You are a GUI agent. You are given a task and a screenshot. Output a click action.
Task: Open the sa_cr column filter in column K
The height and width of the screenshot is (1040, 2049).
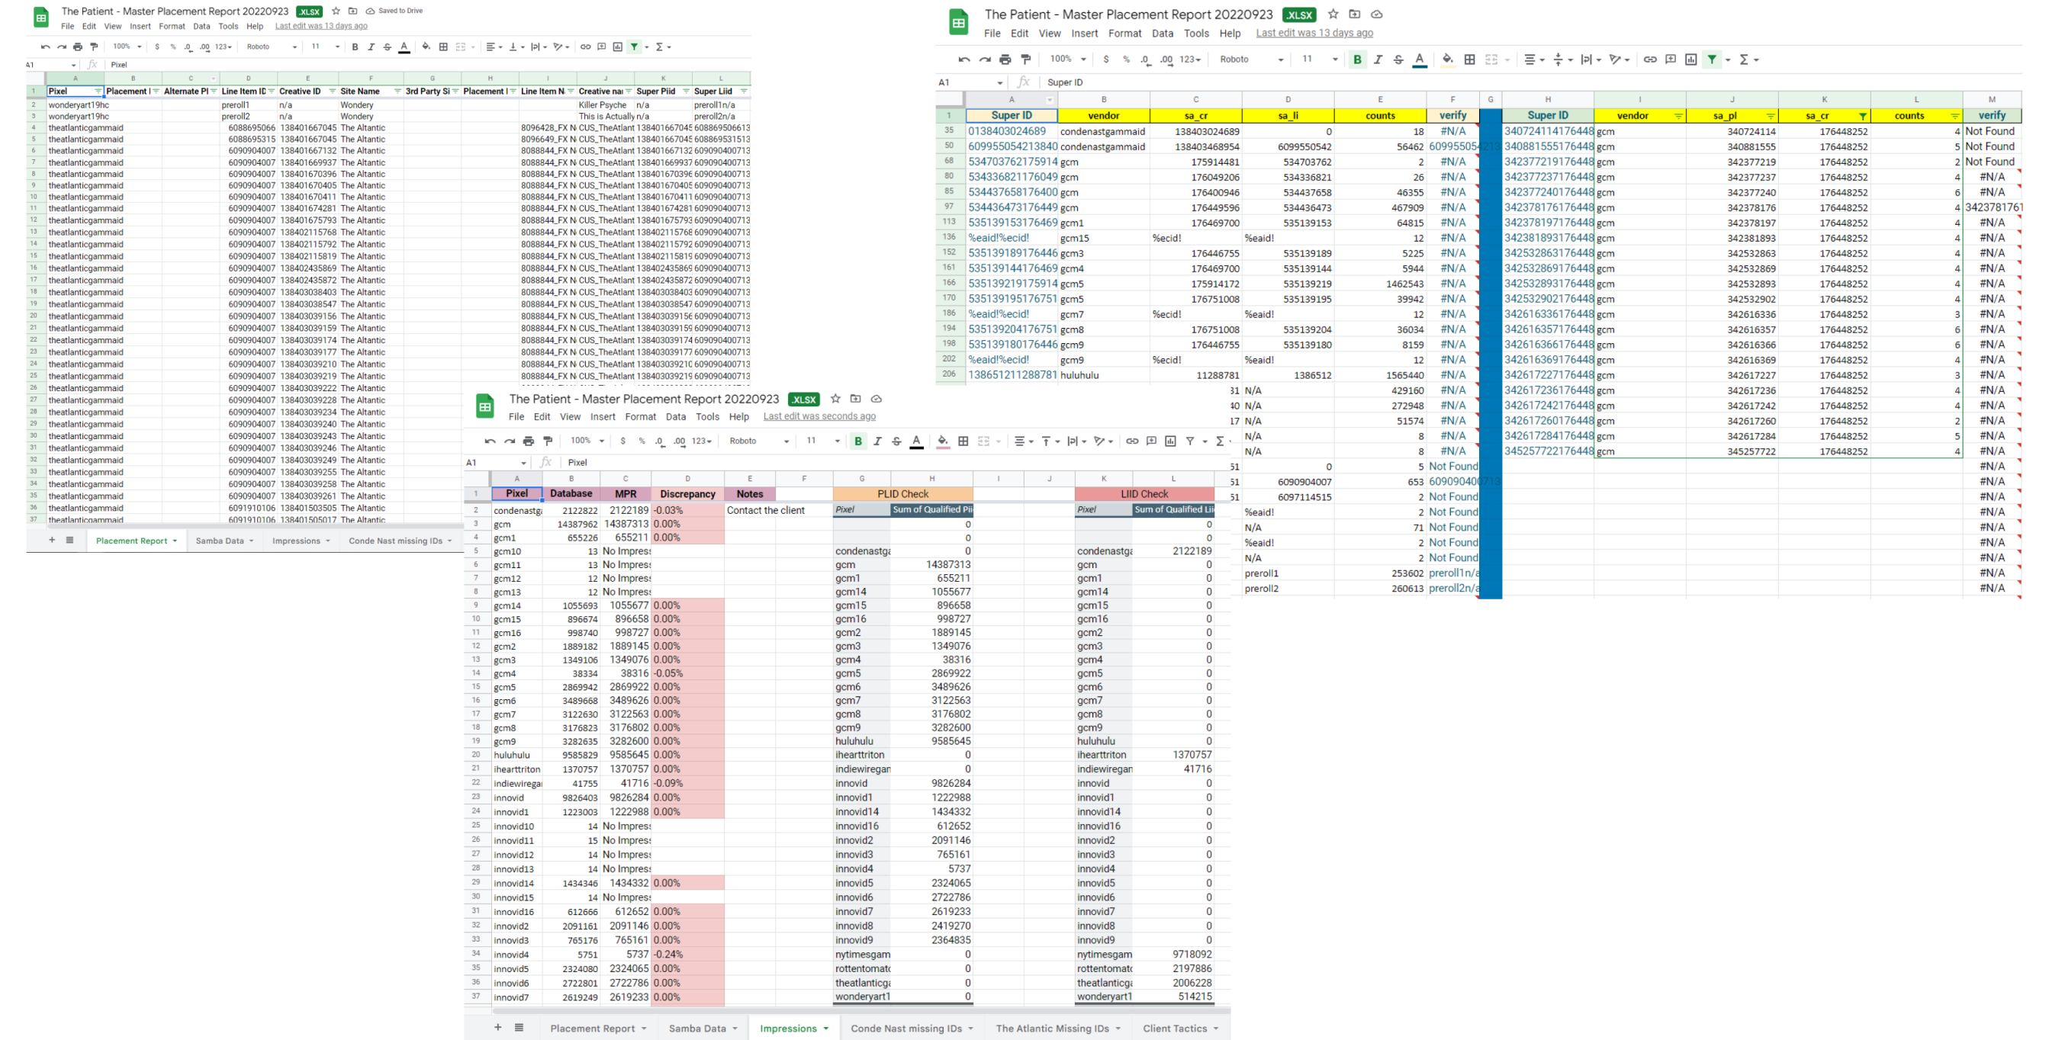(1862, 116)
